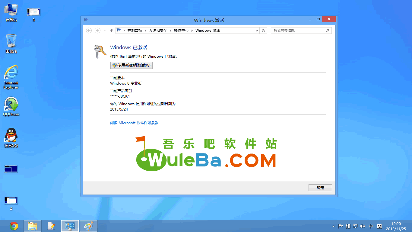The height and width of the screenshot is (232, 412).
Task: Click the flag icon in the window title bar
Action: tap(86, 20)
